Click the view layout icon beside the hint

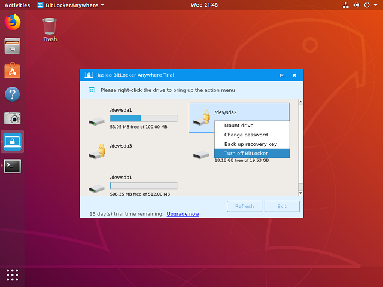[92, 90]
